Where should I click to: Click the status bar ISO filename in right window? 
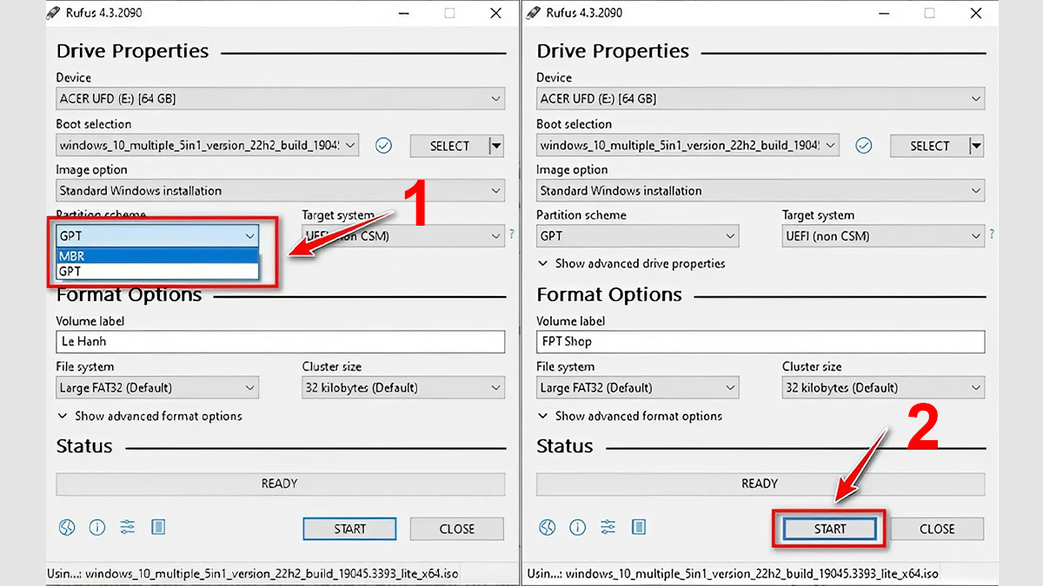pyautogui.click(x=752, y=574)
